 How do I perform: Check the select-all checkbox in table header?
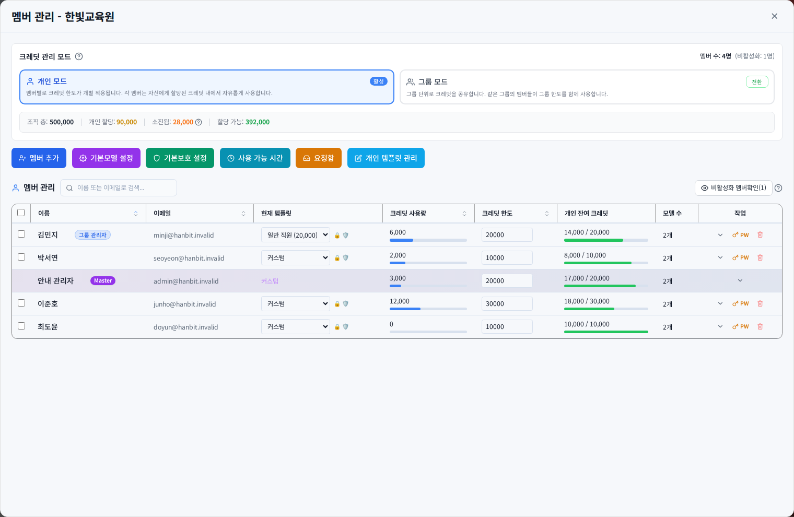click(21, 213)
